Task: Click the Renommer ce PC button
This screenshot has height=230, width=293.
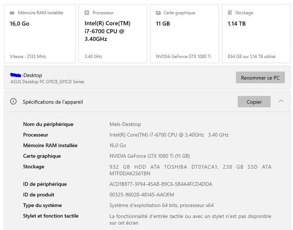Action: tap(260, 77)
